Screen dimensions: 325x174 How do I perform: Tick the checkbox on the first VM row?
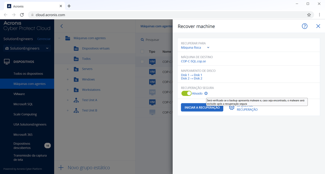pos(142,61)
